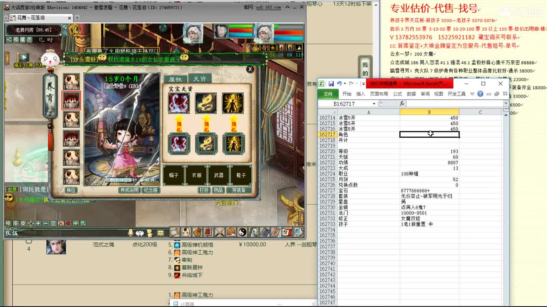
Task: Expand the Excel formula bar
Action: tap(506, 103)
